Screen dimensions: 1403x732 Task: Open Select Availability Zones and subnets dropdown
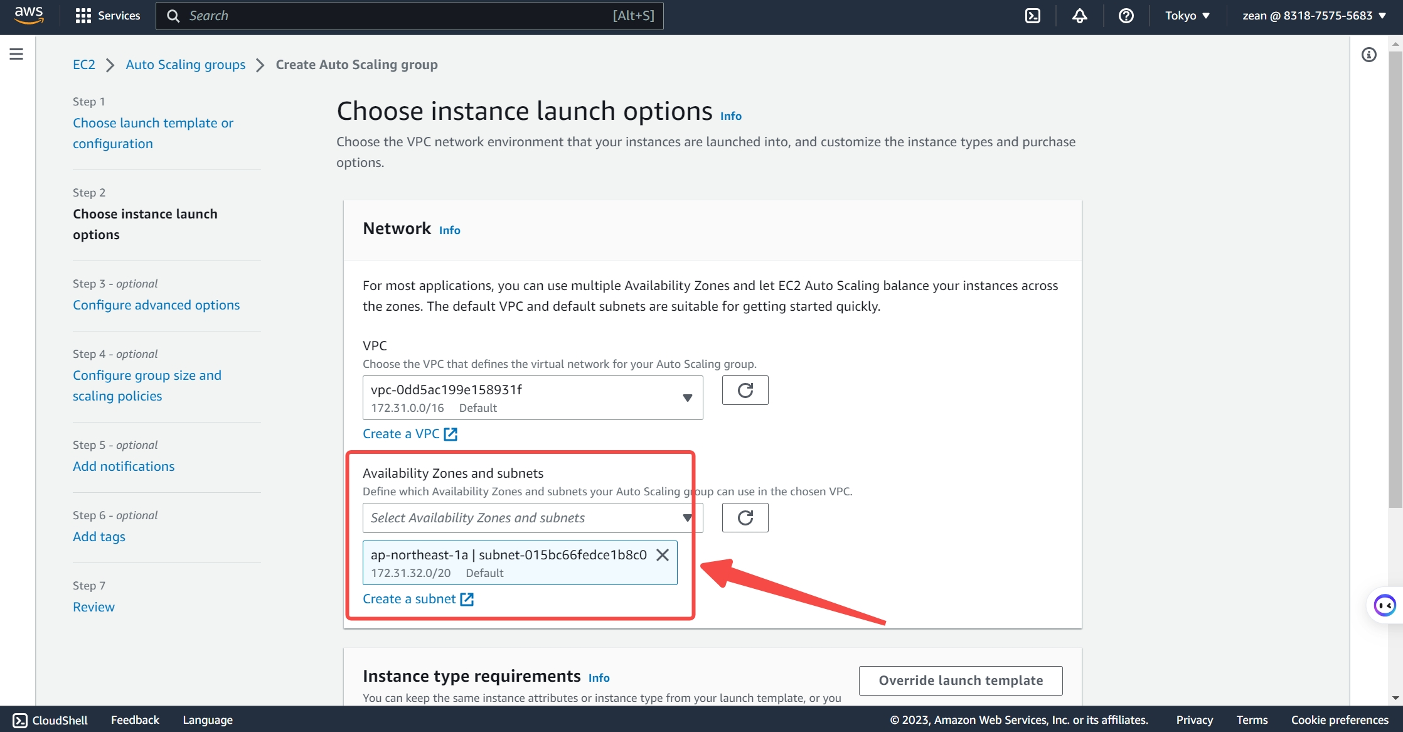(533, 518)
